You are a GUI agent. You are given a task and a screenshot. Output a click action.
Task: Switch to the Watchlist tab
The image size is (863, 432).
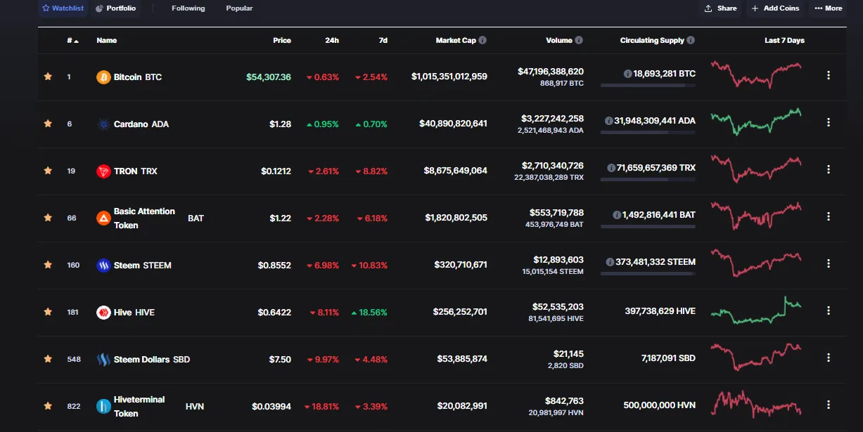(x=63, y=8)
